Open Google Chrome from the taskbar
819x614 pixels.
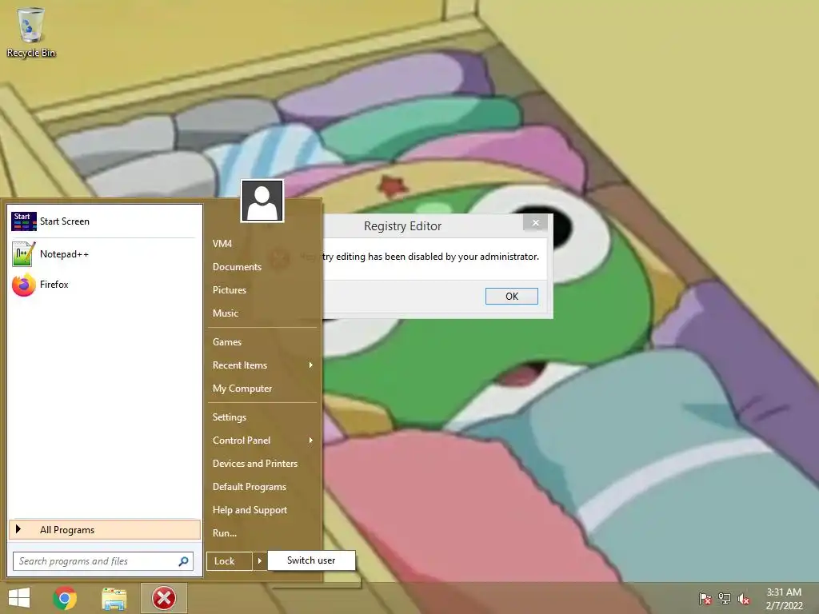click(65, 598)
